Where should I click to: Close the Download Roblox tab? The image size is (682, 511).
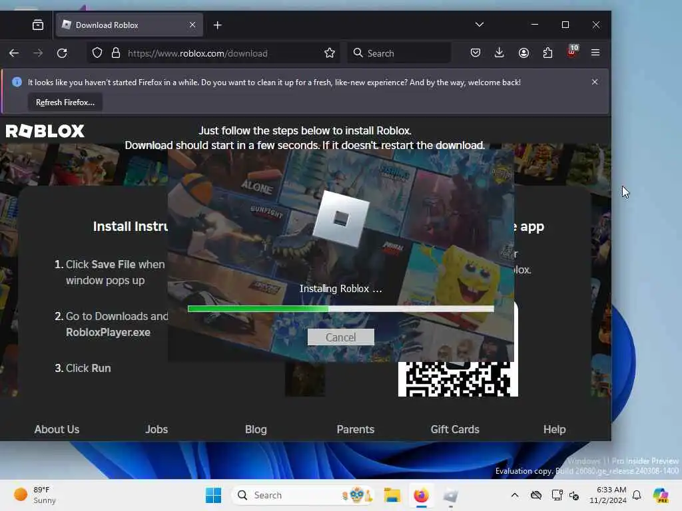pyautogui.click(x=192, y=25)
